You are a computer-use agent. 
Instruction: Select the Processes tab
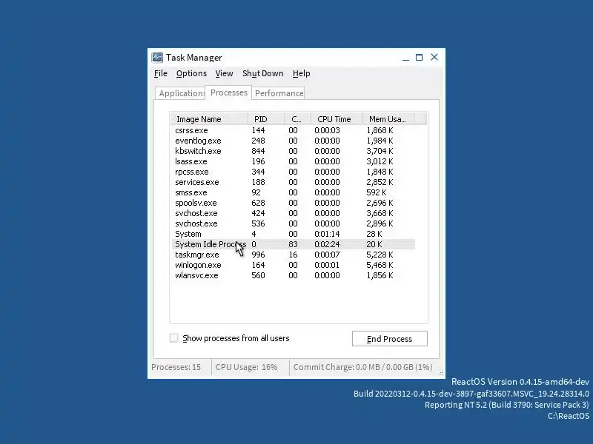(x=228, y=92)
